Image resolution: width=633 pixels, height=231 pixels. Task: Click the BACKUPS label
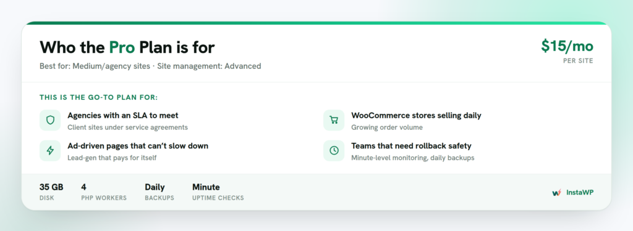click(x=159, y=198)
